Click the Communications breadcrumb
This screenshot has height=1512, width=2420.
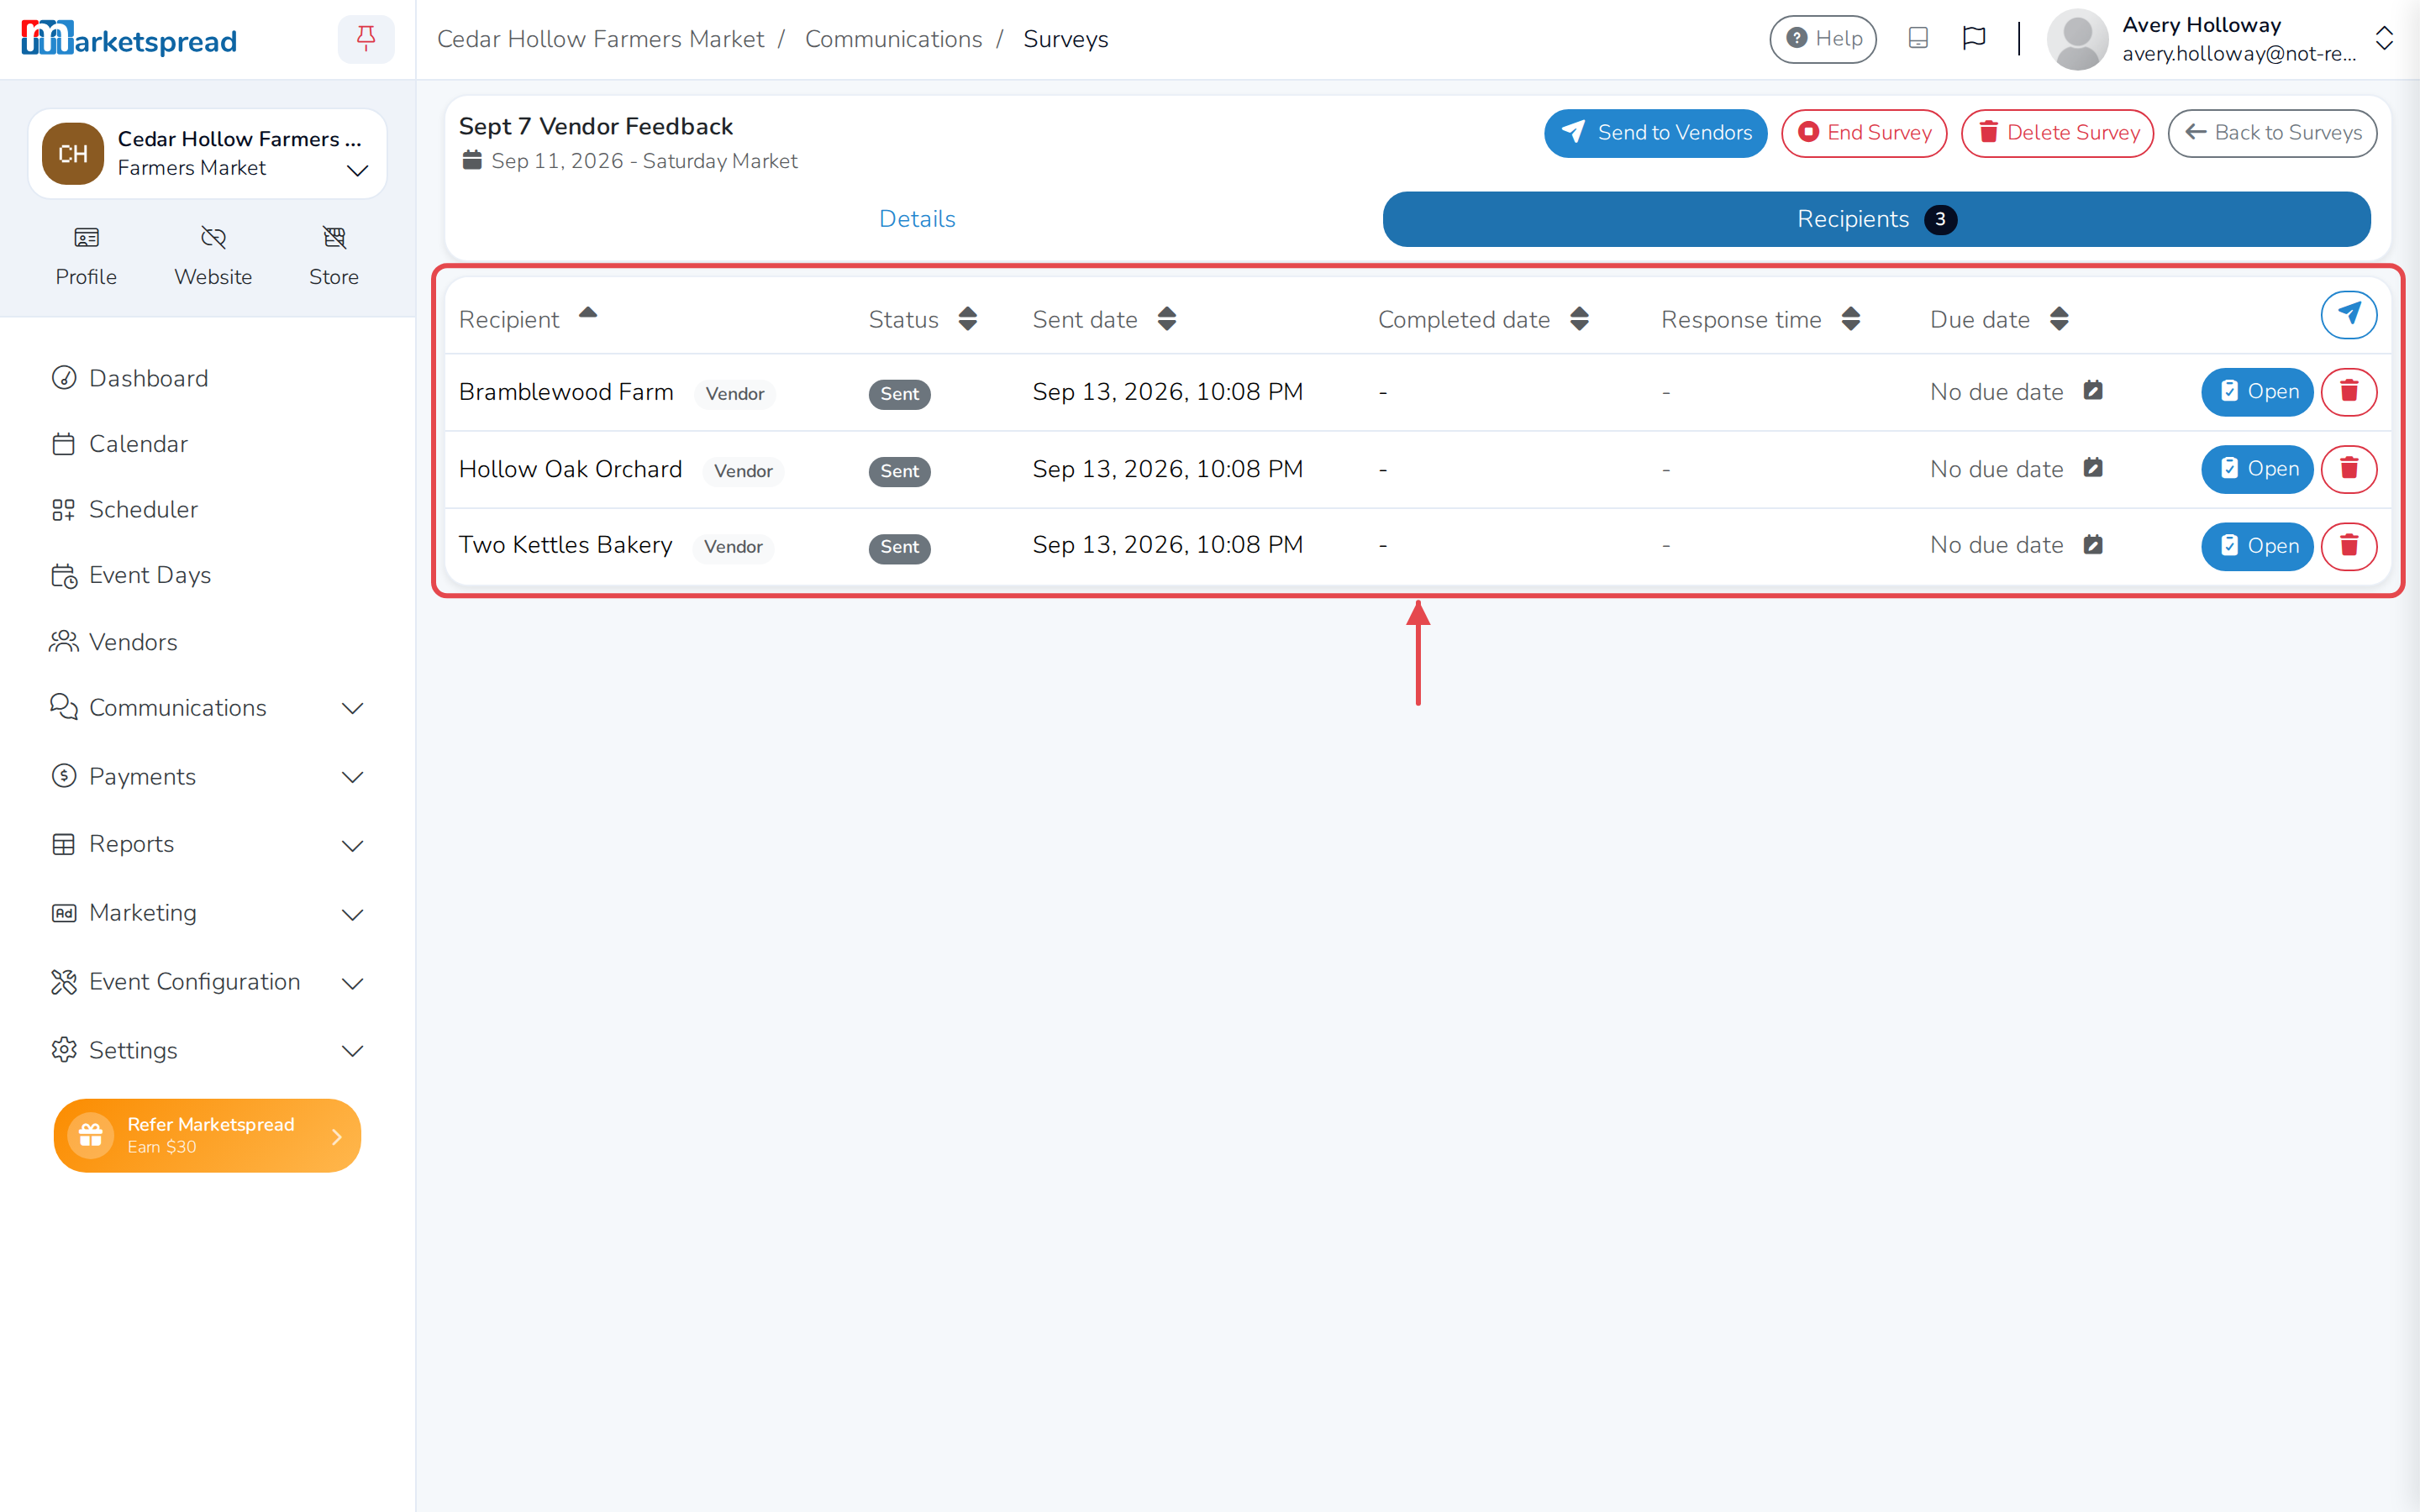(893, 39)
